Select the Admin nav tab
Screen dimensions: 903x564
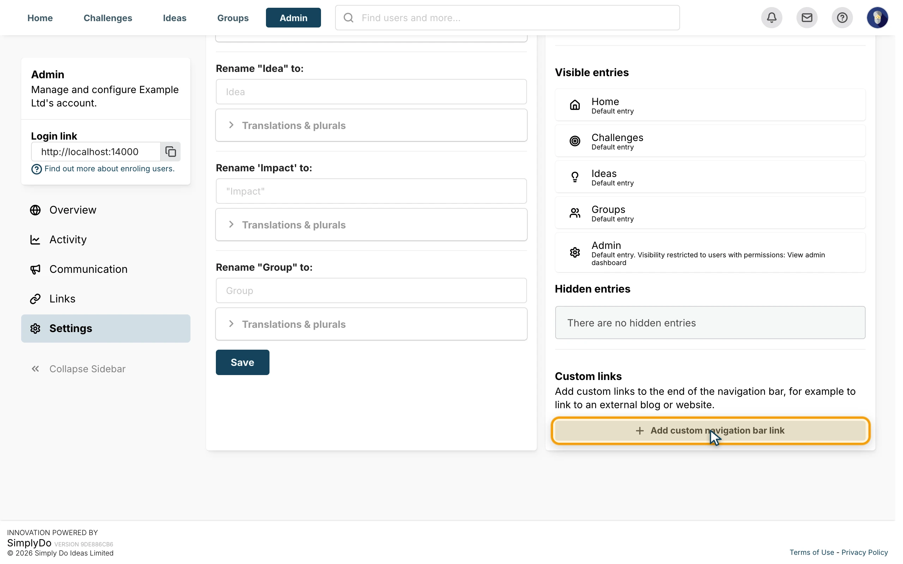point(293,18)
